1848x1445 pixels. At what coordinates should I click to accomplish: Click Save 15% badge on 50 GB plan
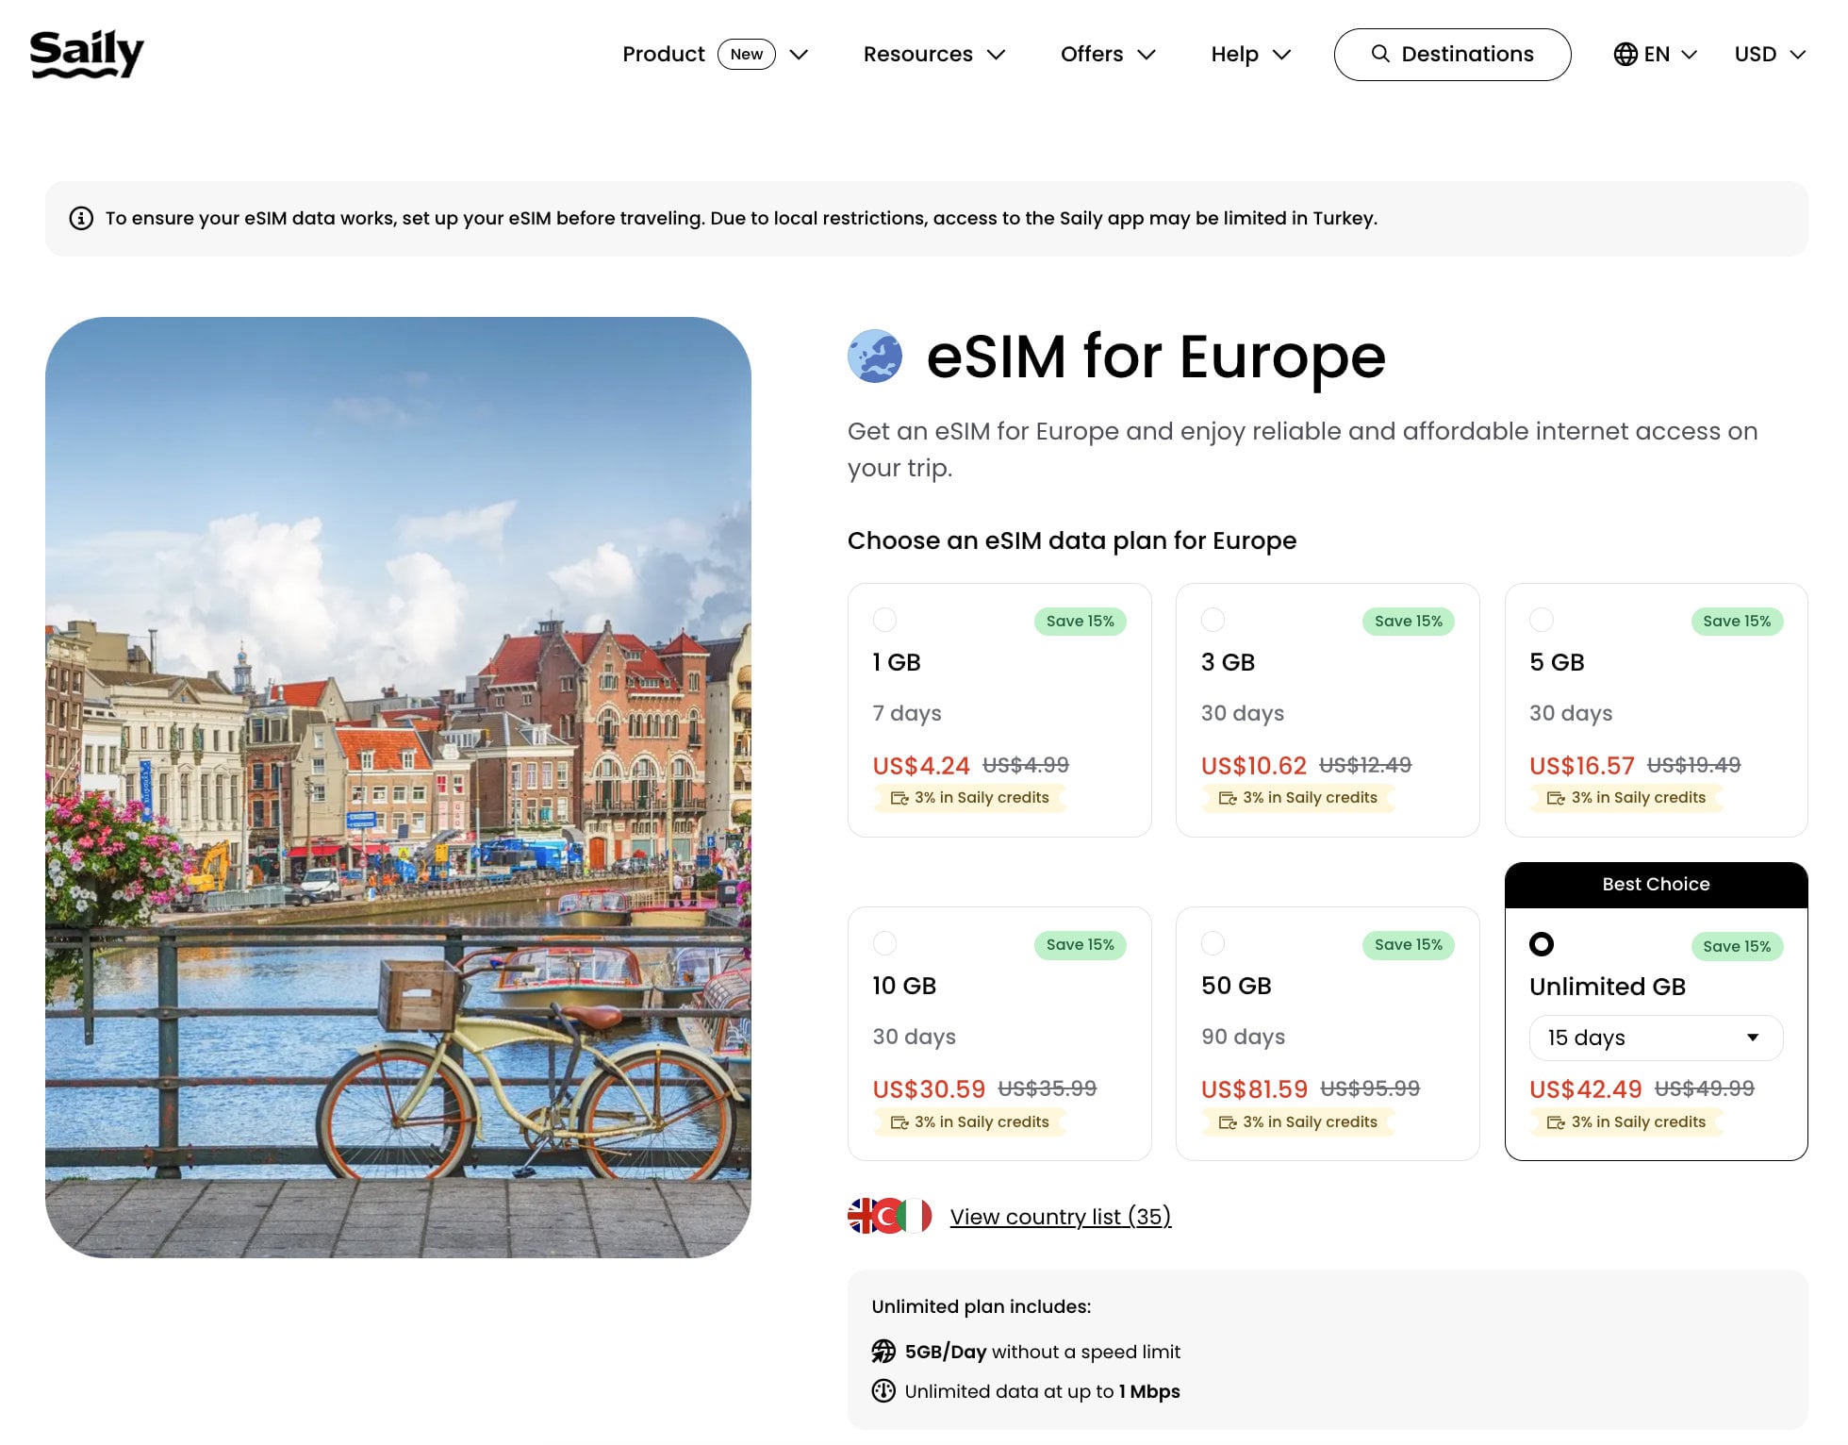click(x=1408, y=944)
